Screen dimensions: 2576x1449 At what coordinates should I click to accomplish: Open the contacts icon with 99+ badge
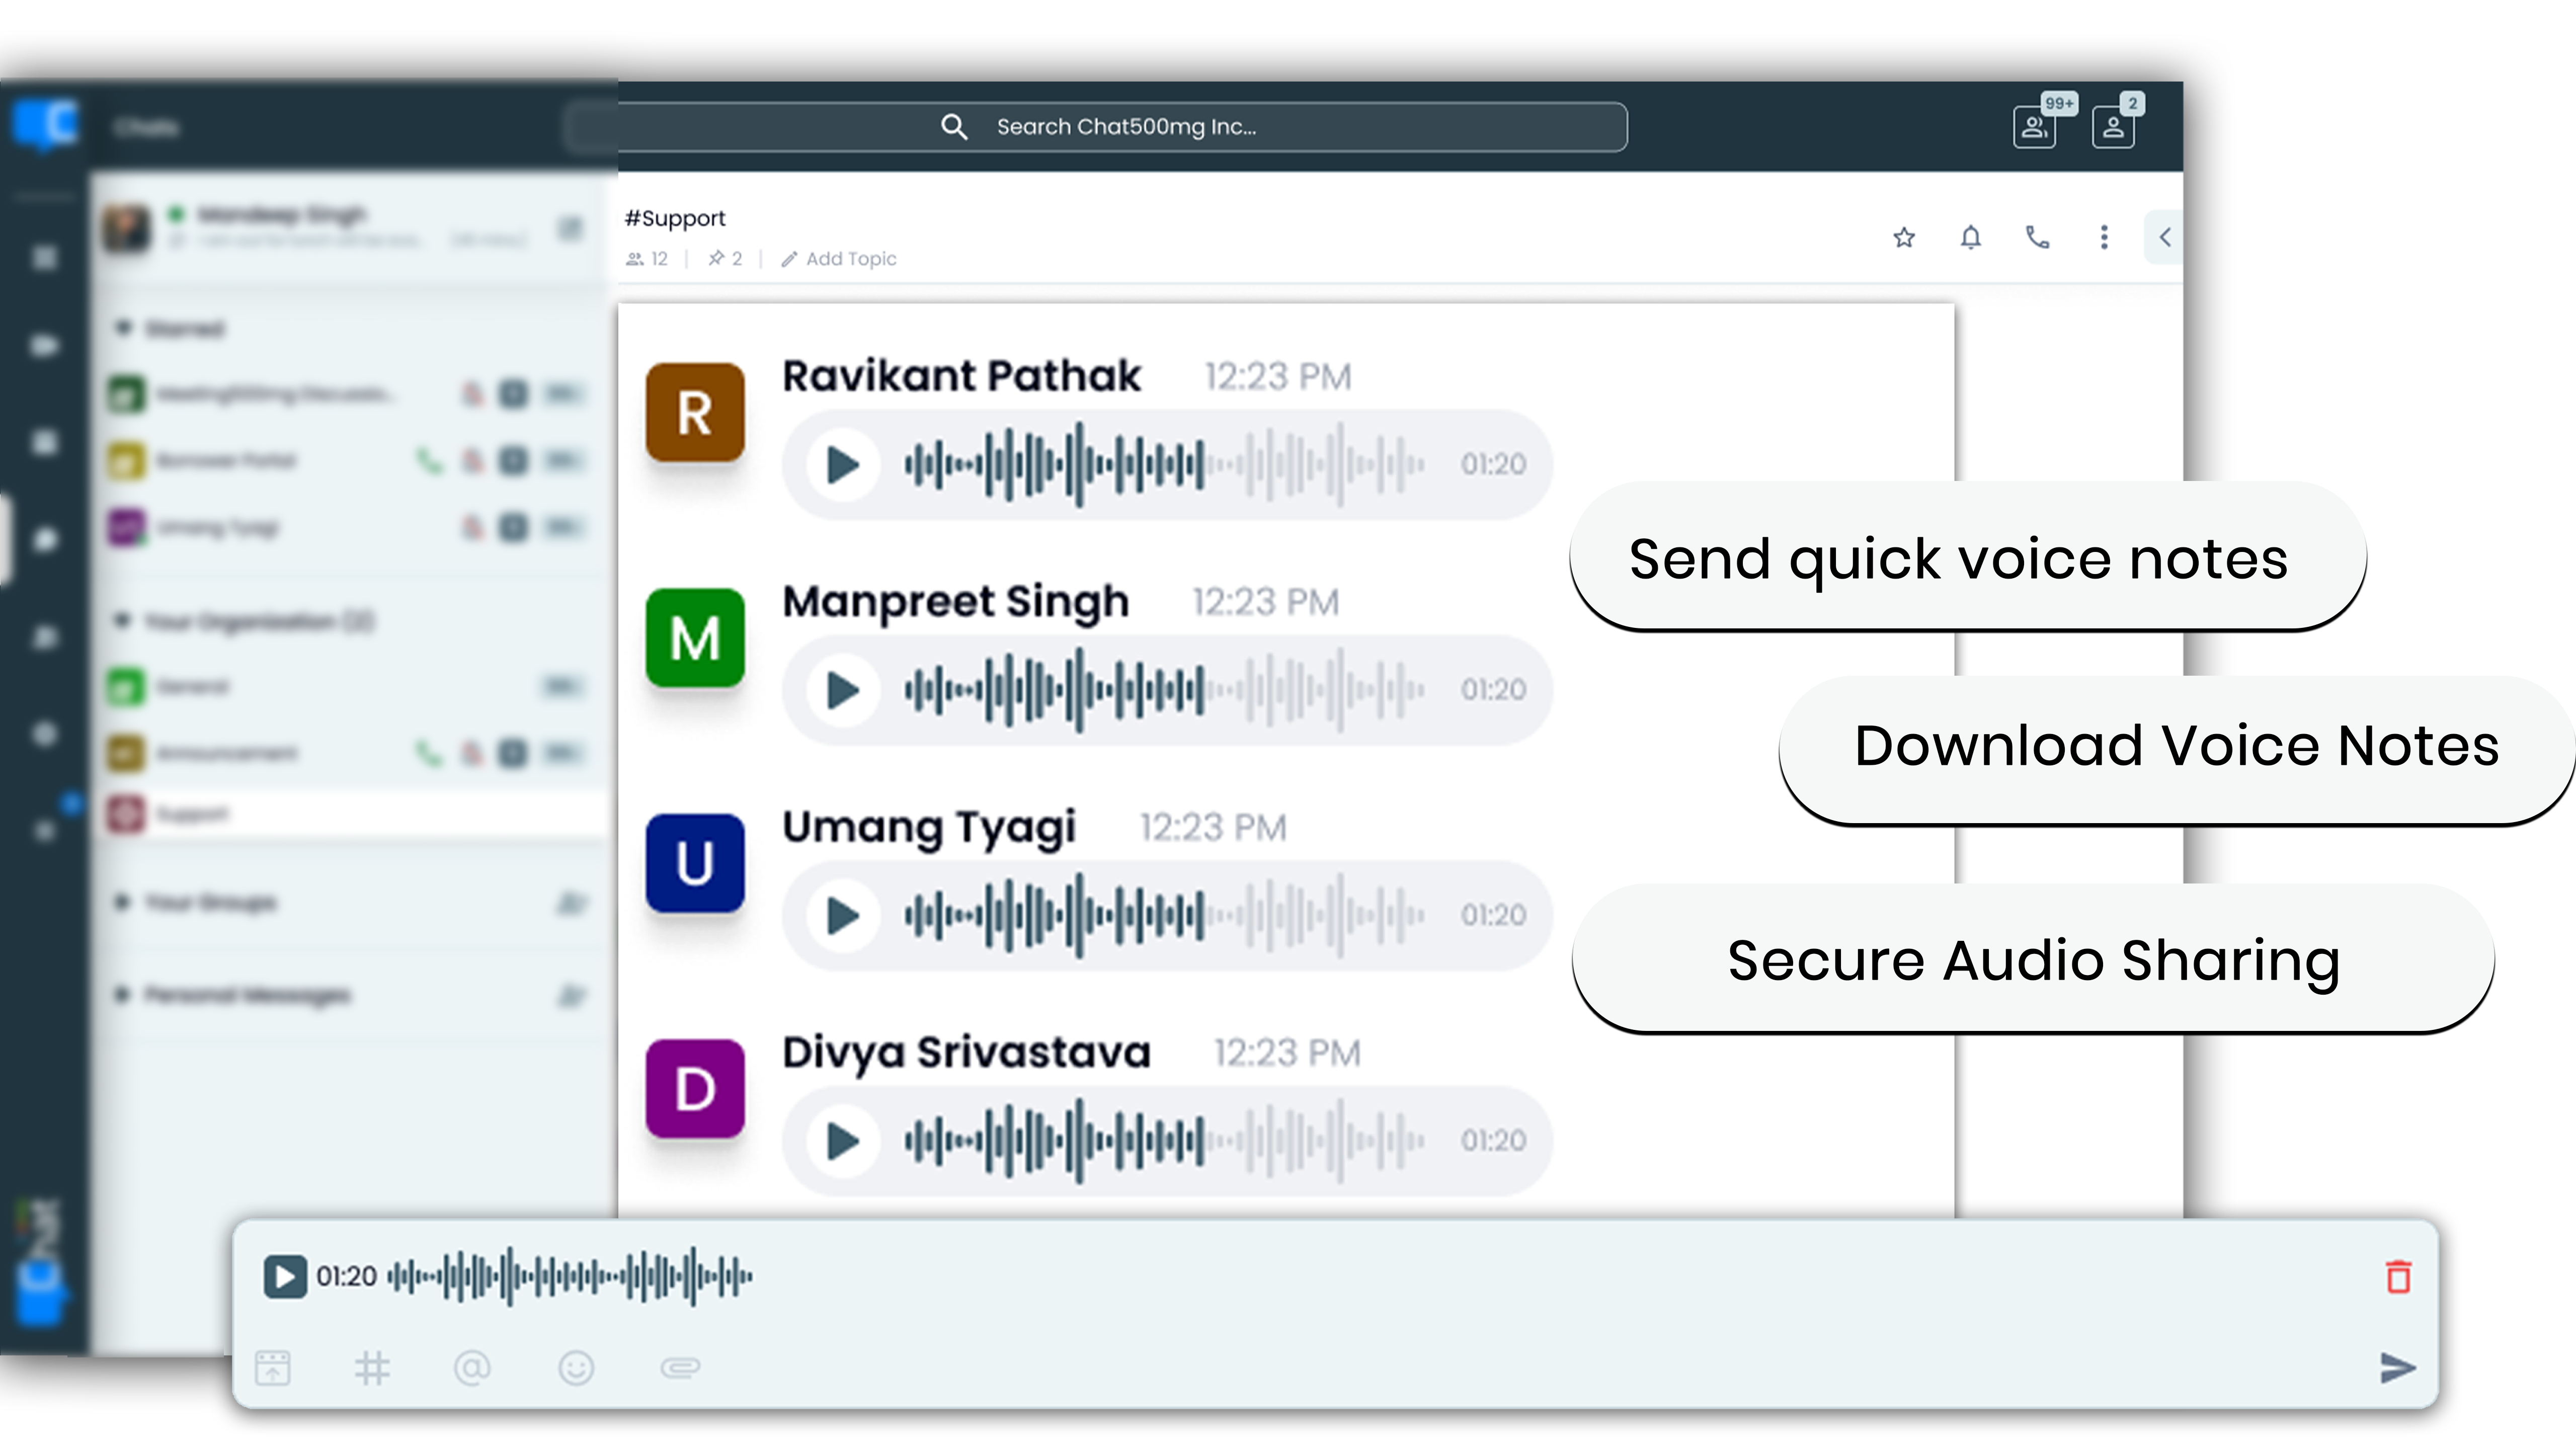(2035, 128)
